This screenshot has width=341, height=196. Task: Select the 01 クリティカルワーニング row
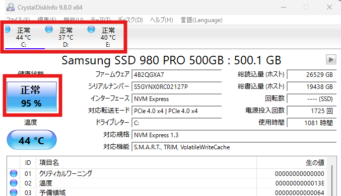pos(167,174)
